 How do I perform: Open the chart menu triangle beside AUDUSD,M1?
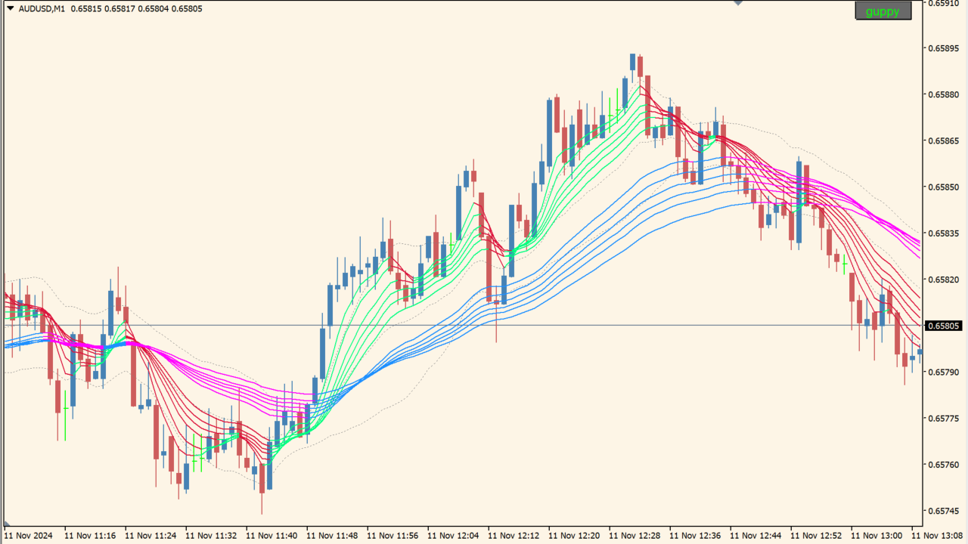(x=11, y=8)
